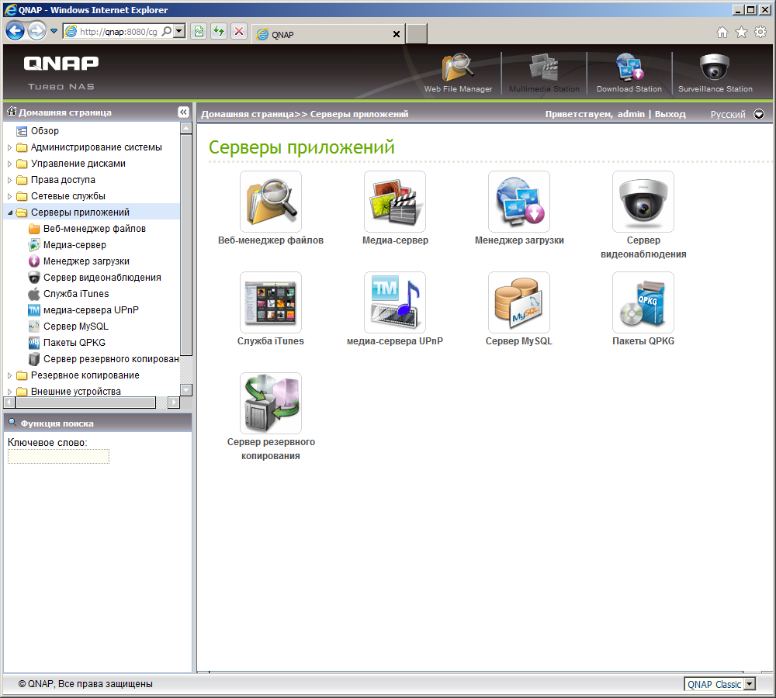Select Сервер видеонаблюдения in the sidebar tree
This screenshot has width=776, height=698.
coord(102,278)
